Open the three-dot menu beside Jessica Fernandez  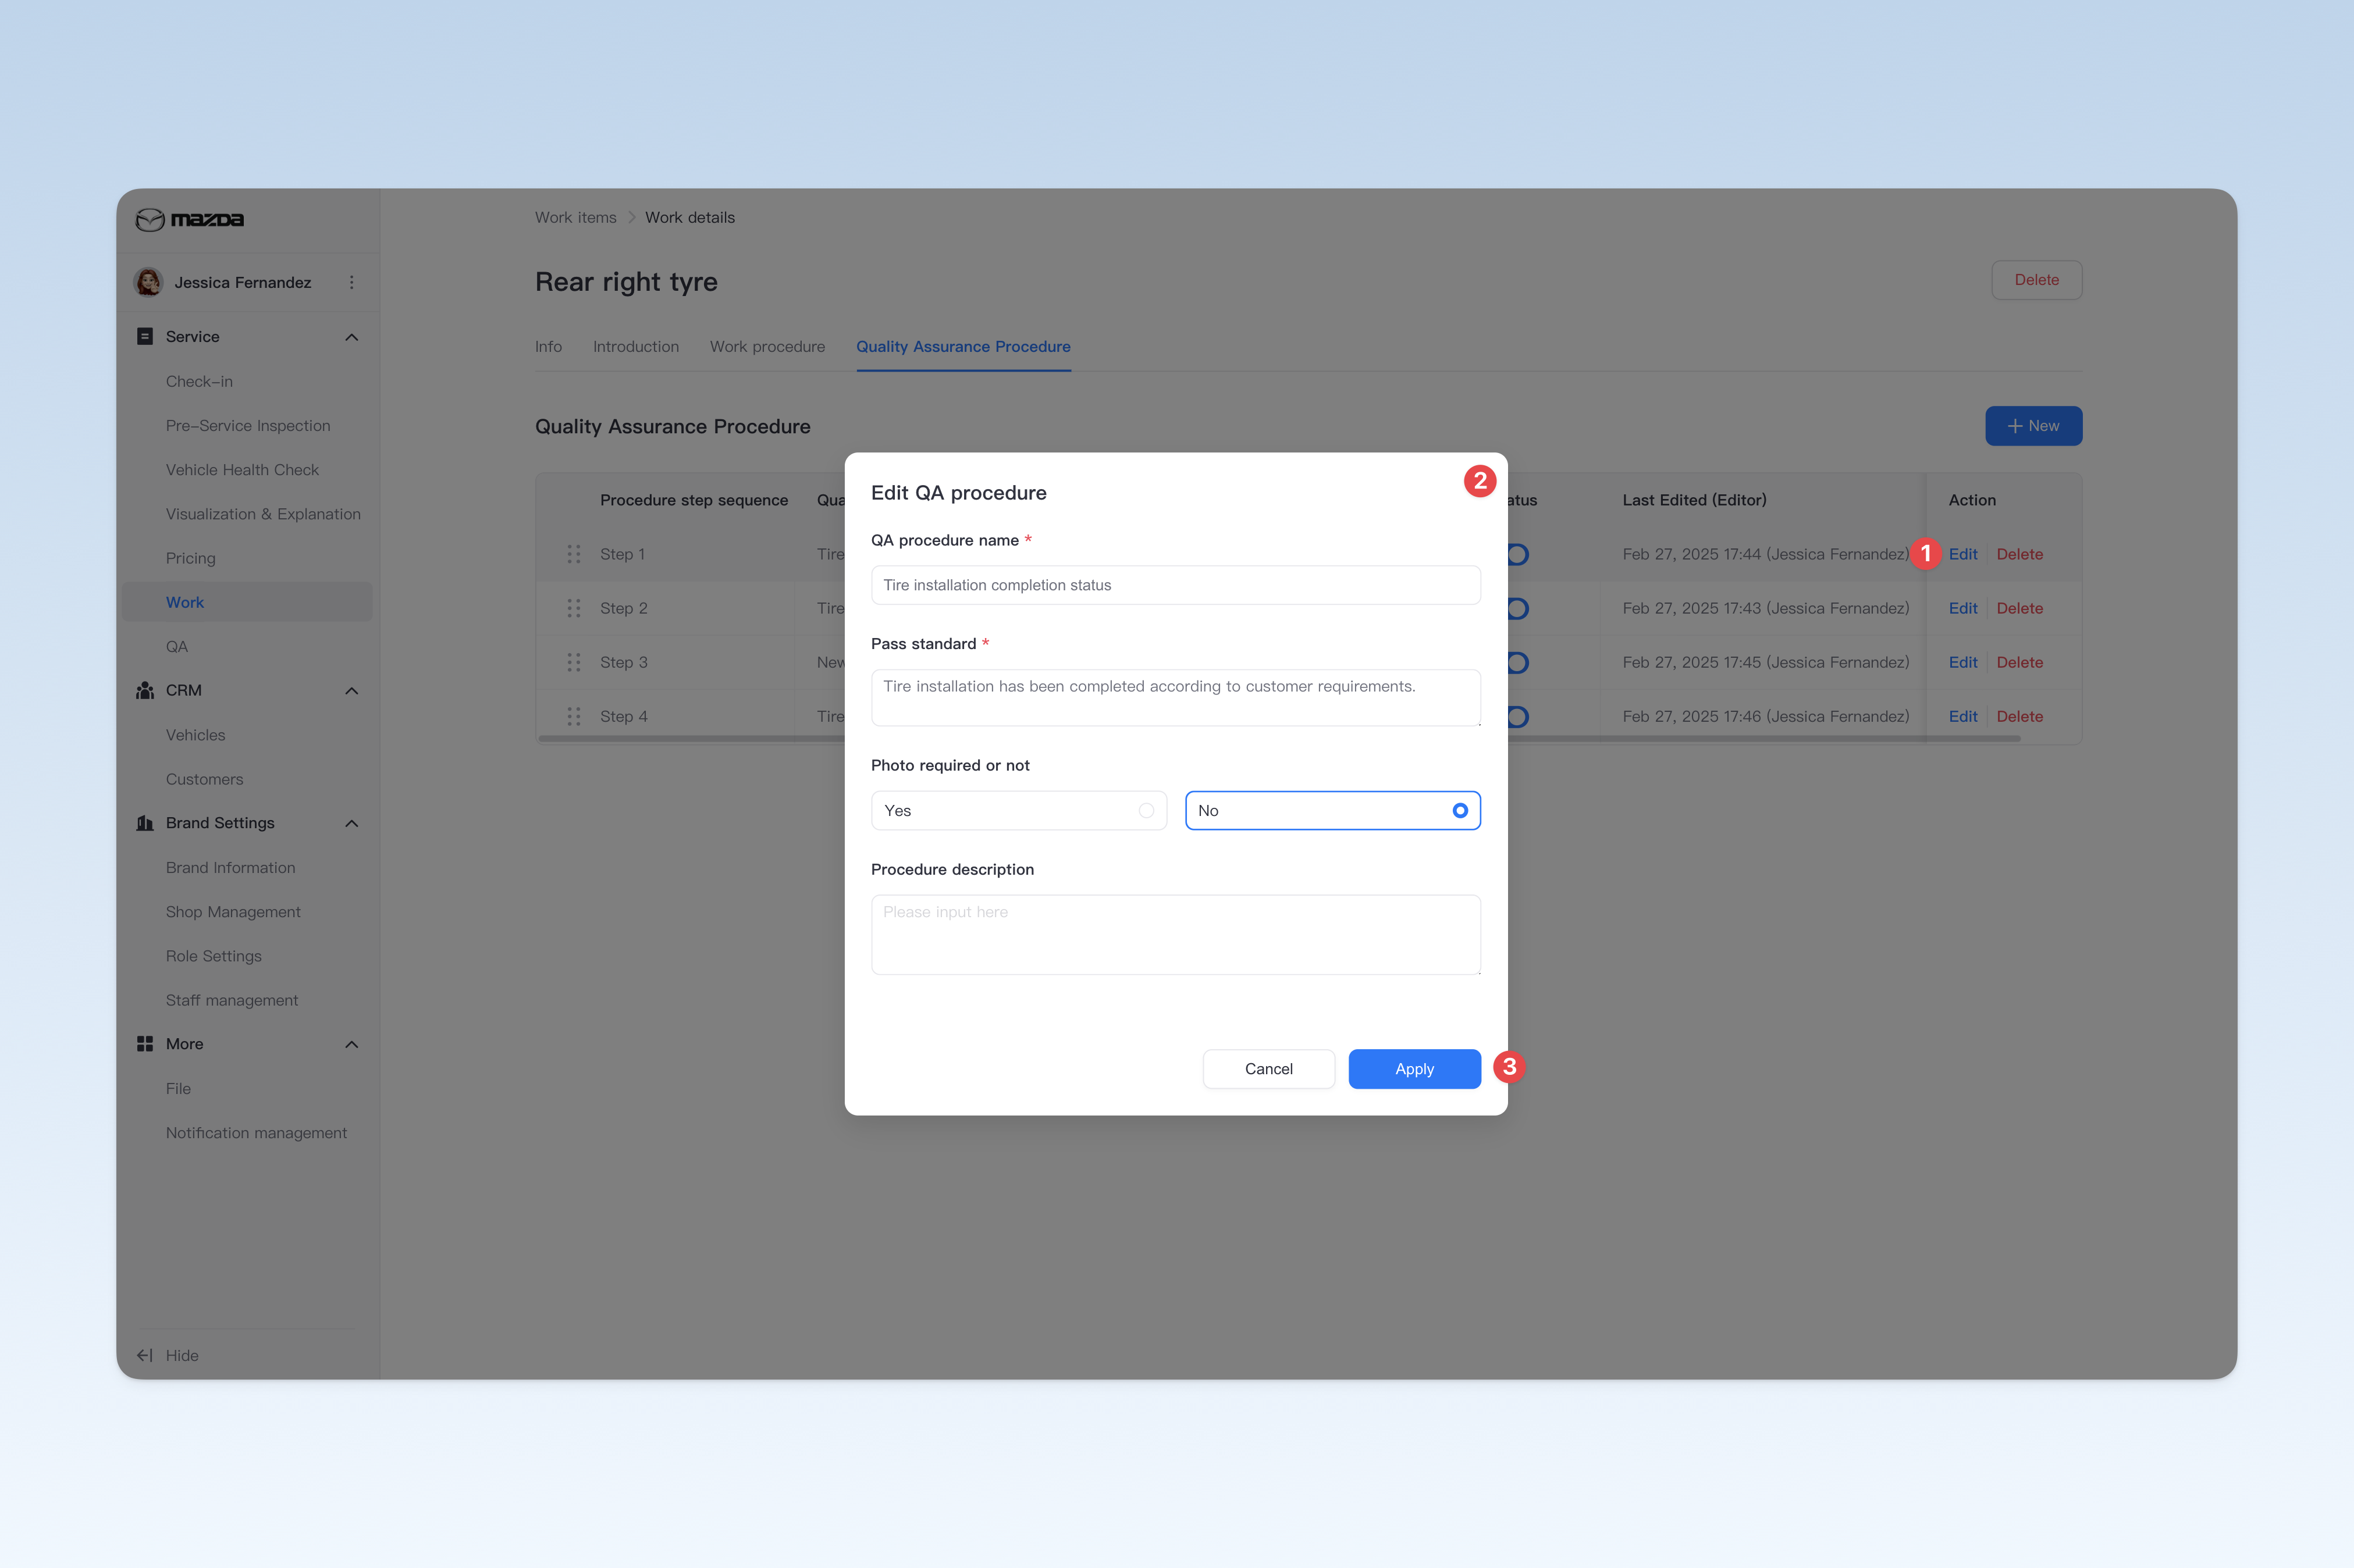(351, 282)
